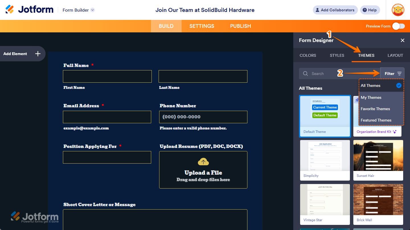This screenshot has width=410, height=230.
Task: Select the Default Theme thumbnail
Action: [x=325, y=116]
